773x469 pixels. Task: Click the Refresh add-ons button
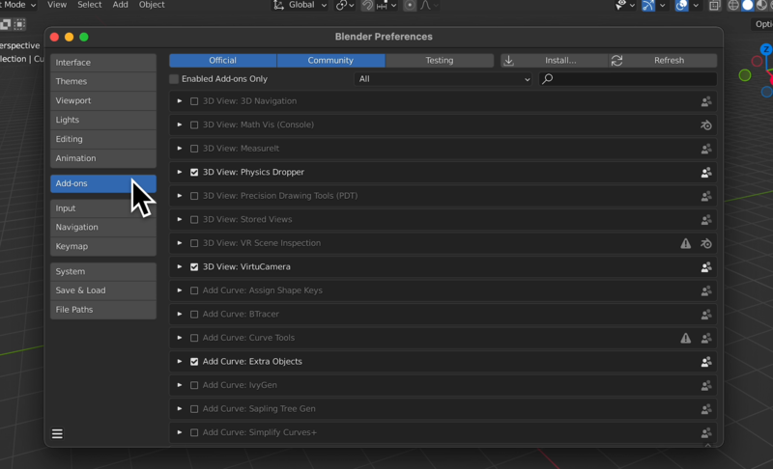663,60
